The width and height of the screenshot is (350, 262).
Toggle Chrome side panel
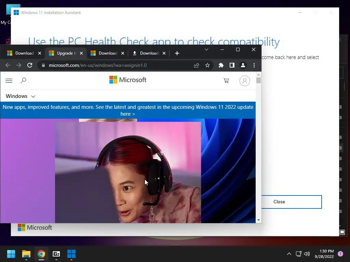tap(232, 65)
